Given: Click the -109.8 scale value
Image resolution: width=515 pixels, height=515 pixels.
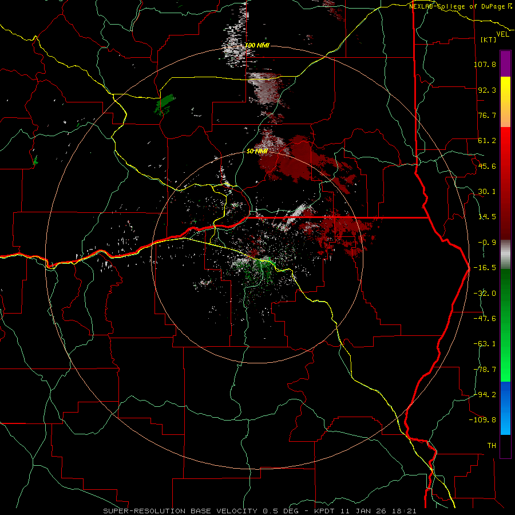Looking at the screenshot, I should pyautogui.click(x=482, y=420).
